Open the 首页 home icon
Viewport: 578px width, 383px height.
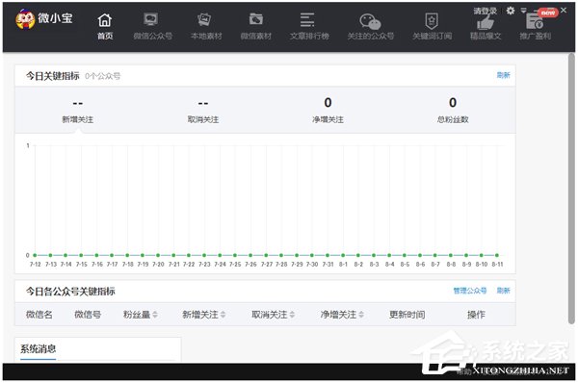pos(105,20)
